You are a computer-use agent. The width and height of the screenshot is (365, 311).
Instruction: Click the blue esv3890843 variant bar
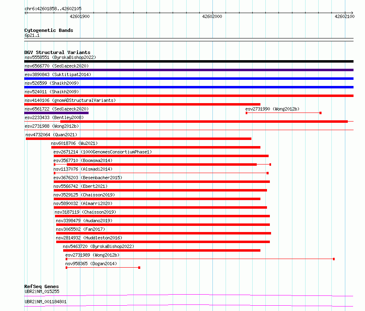pos(189,79)
